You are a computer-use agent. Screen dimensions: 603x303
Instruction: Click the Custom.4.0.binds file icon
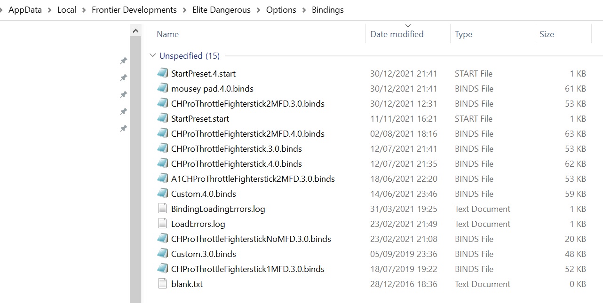(163, 194)
